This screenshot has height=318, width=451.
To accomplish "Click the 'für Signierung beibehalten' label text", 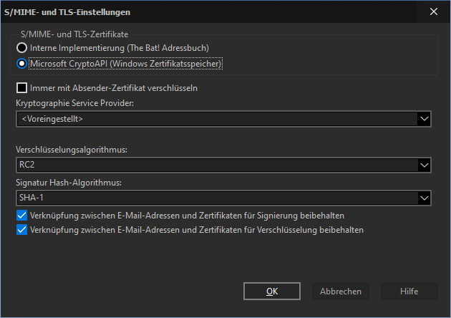I will coord(294,216).
